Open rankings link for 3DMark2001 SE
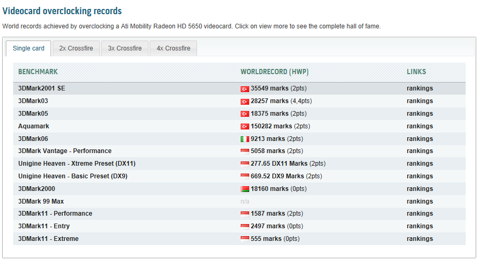This screenshot has height=263, width=482. pos(420,88)
